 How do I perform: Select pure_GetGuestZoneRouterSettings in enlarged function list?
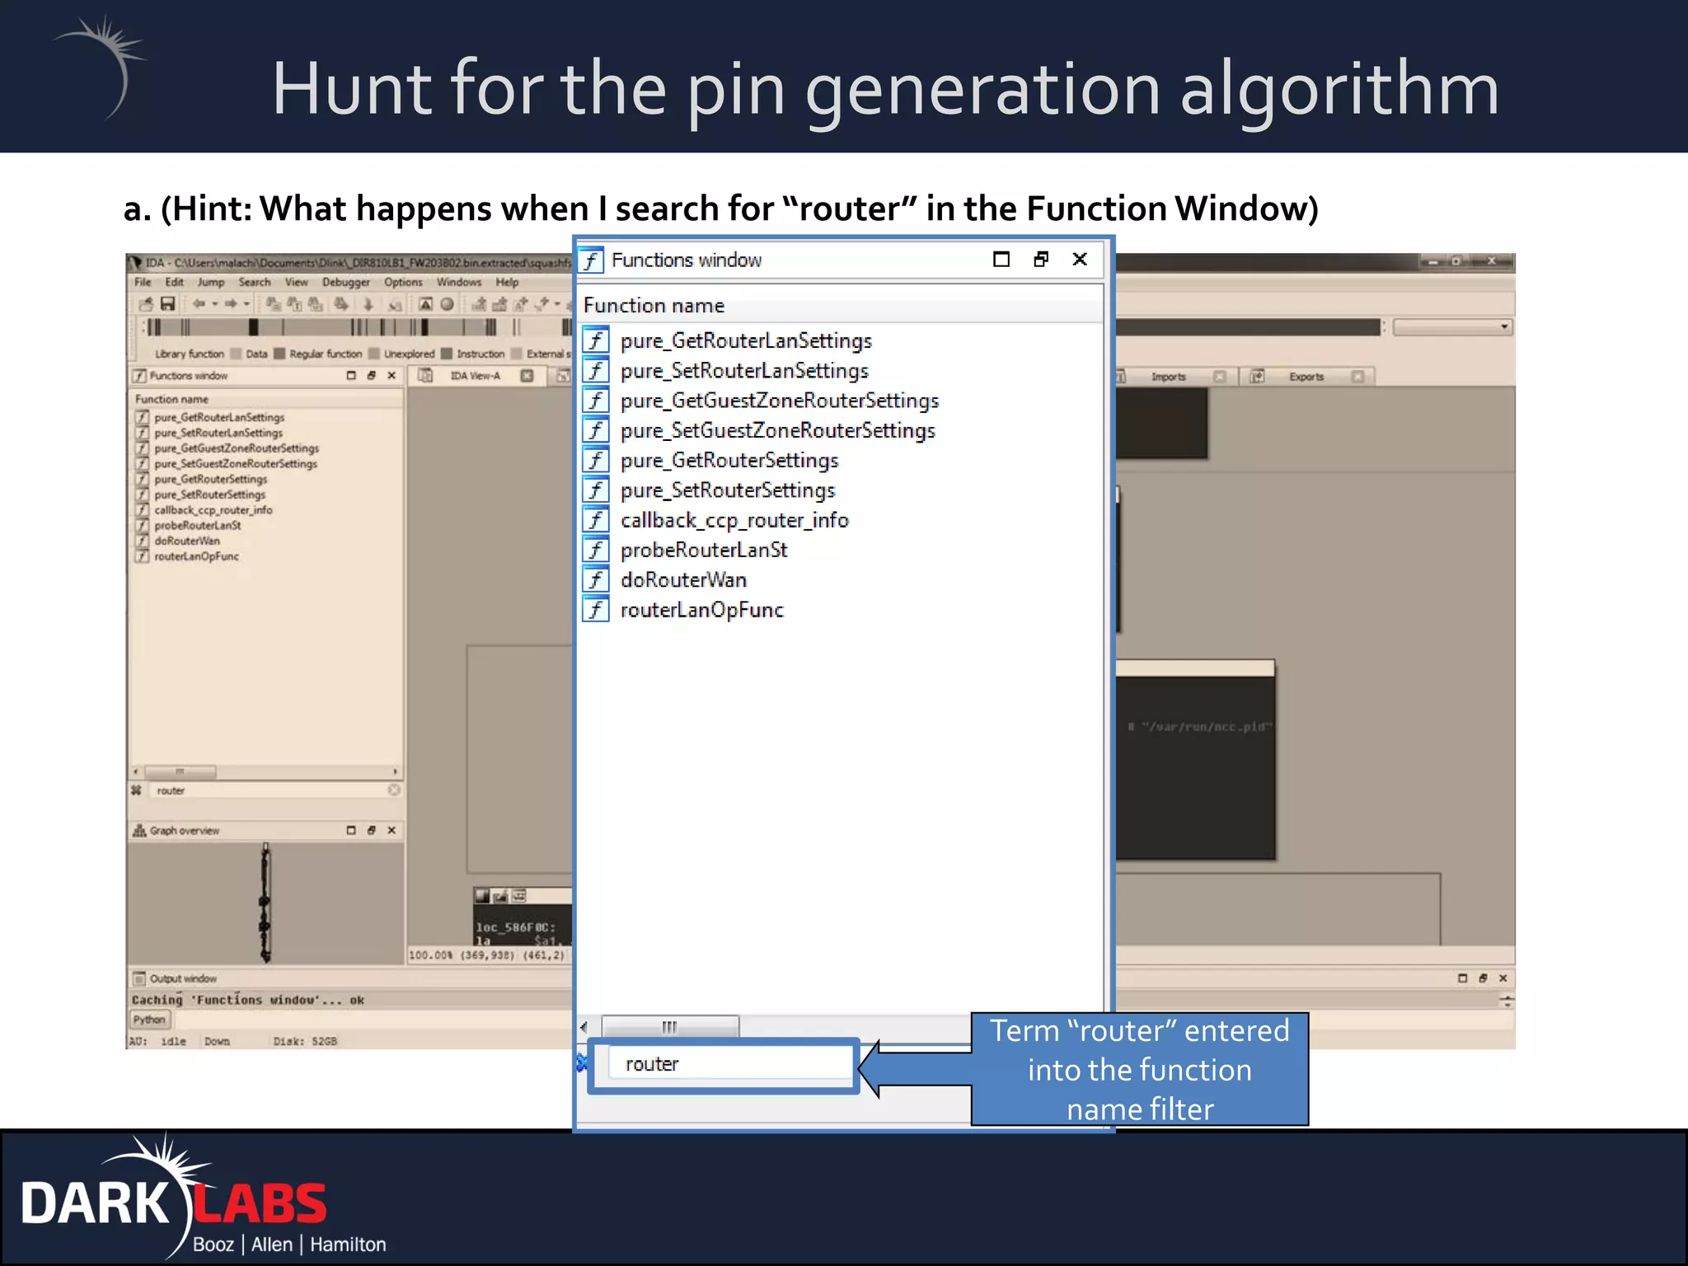[x=780, y=400]
